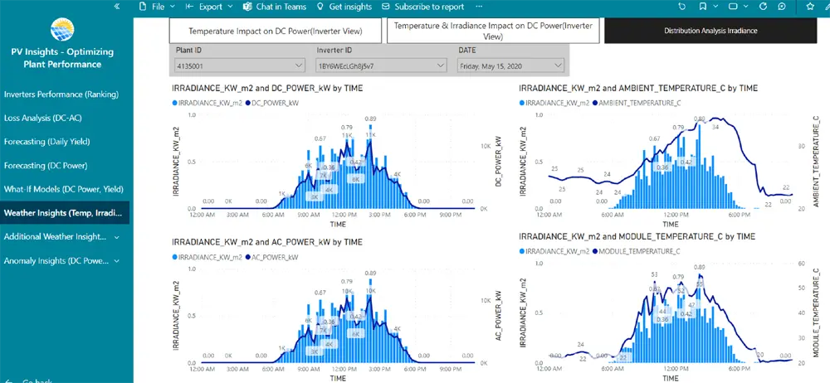The height and width of the screenshot is (383, 830).
Task: Collapse the navigation pane with double-chevron icon
Action: [x=117, y=7]
